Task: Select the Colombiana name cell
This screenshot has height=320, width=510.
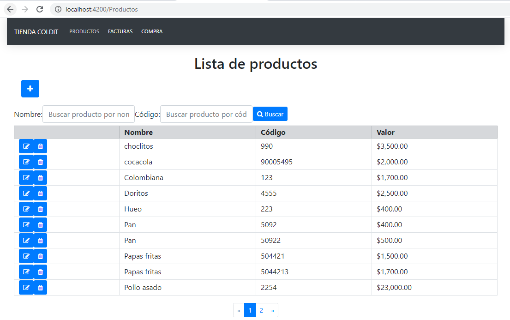Action: coord(188,178)
